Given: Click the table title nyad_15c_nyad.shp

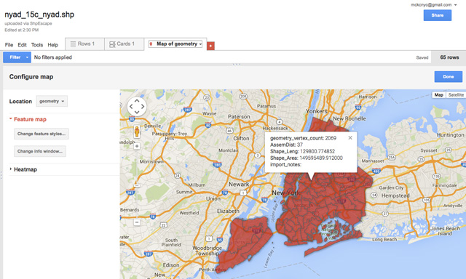Looking at the screenshot, I should [x=39, y=15].
